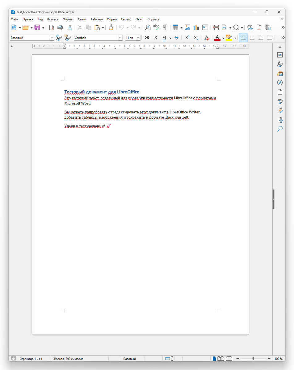Toggle Superscript formatting

pos(187,38)
